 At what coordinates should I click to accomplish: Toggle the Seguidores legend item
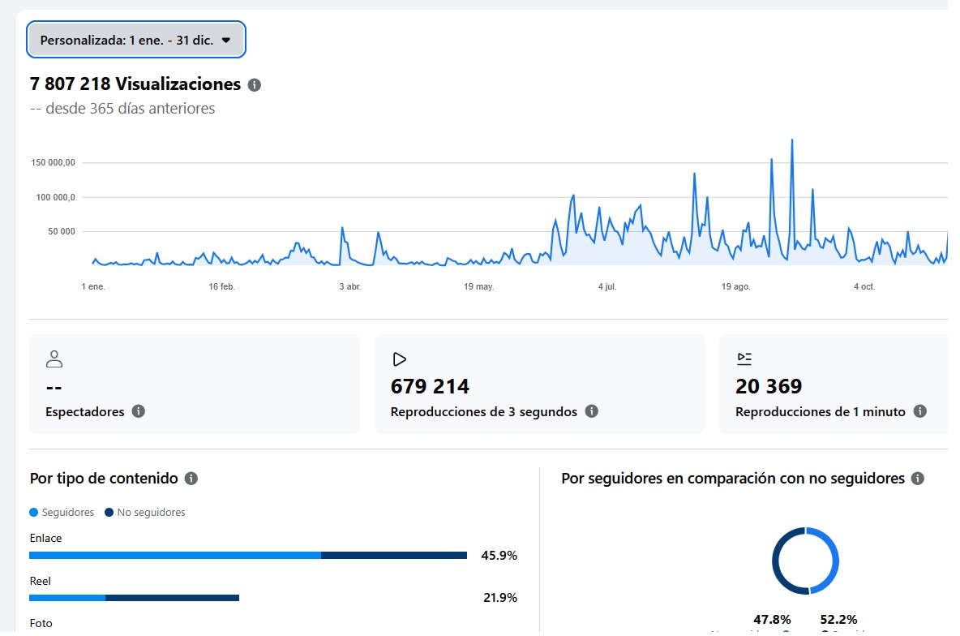click(62, 513)
